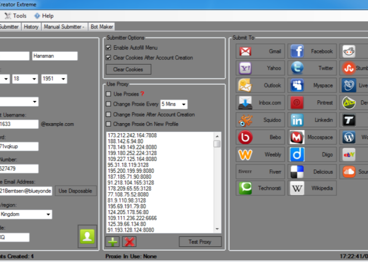The height and width of the screenshot is (262, 368).
Task: Select the Wikipedia W icon
Action: click(297, 188)
